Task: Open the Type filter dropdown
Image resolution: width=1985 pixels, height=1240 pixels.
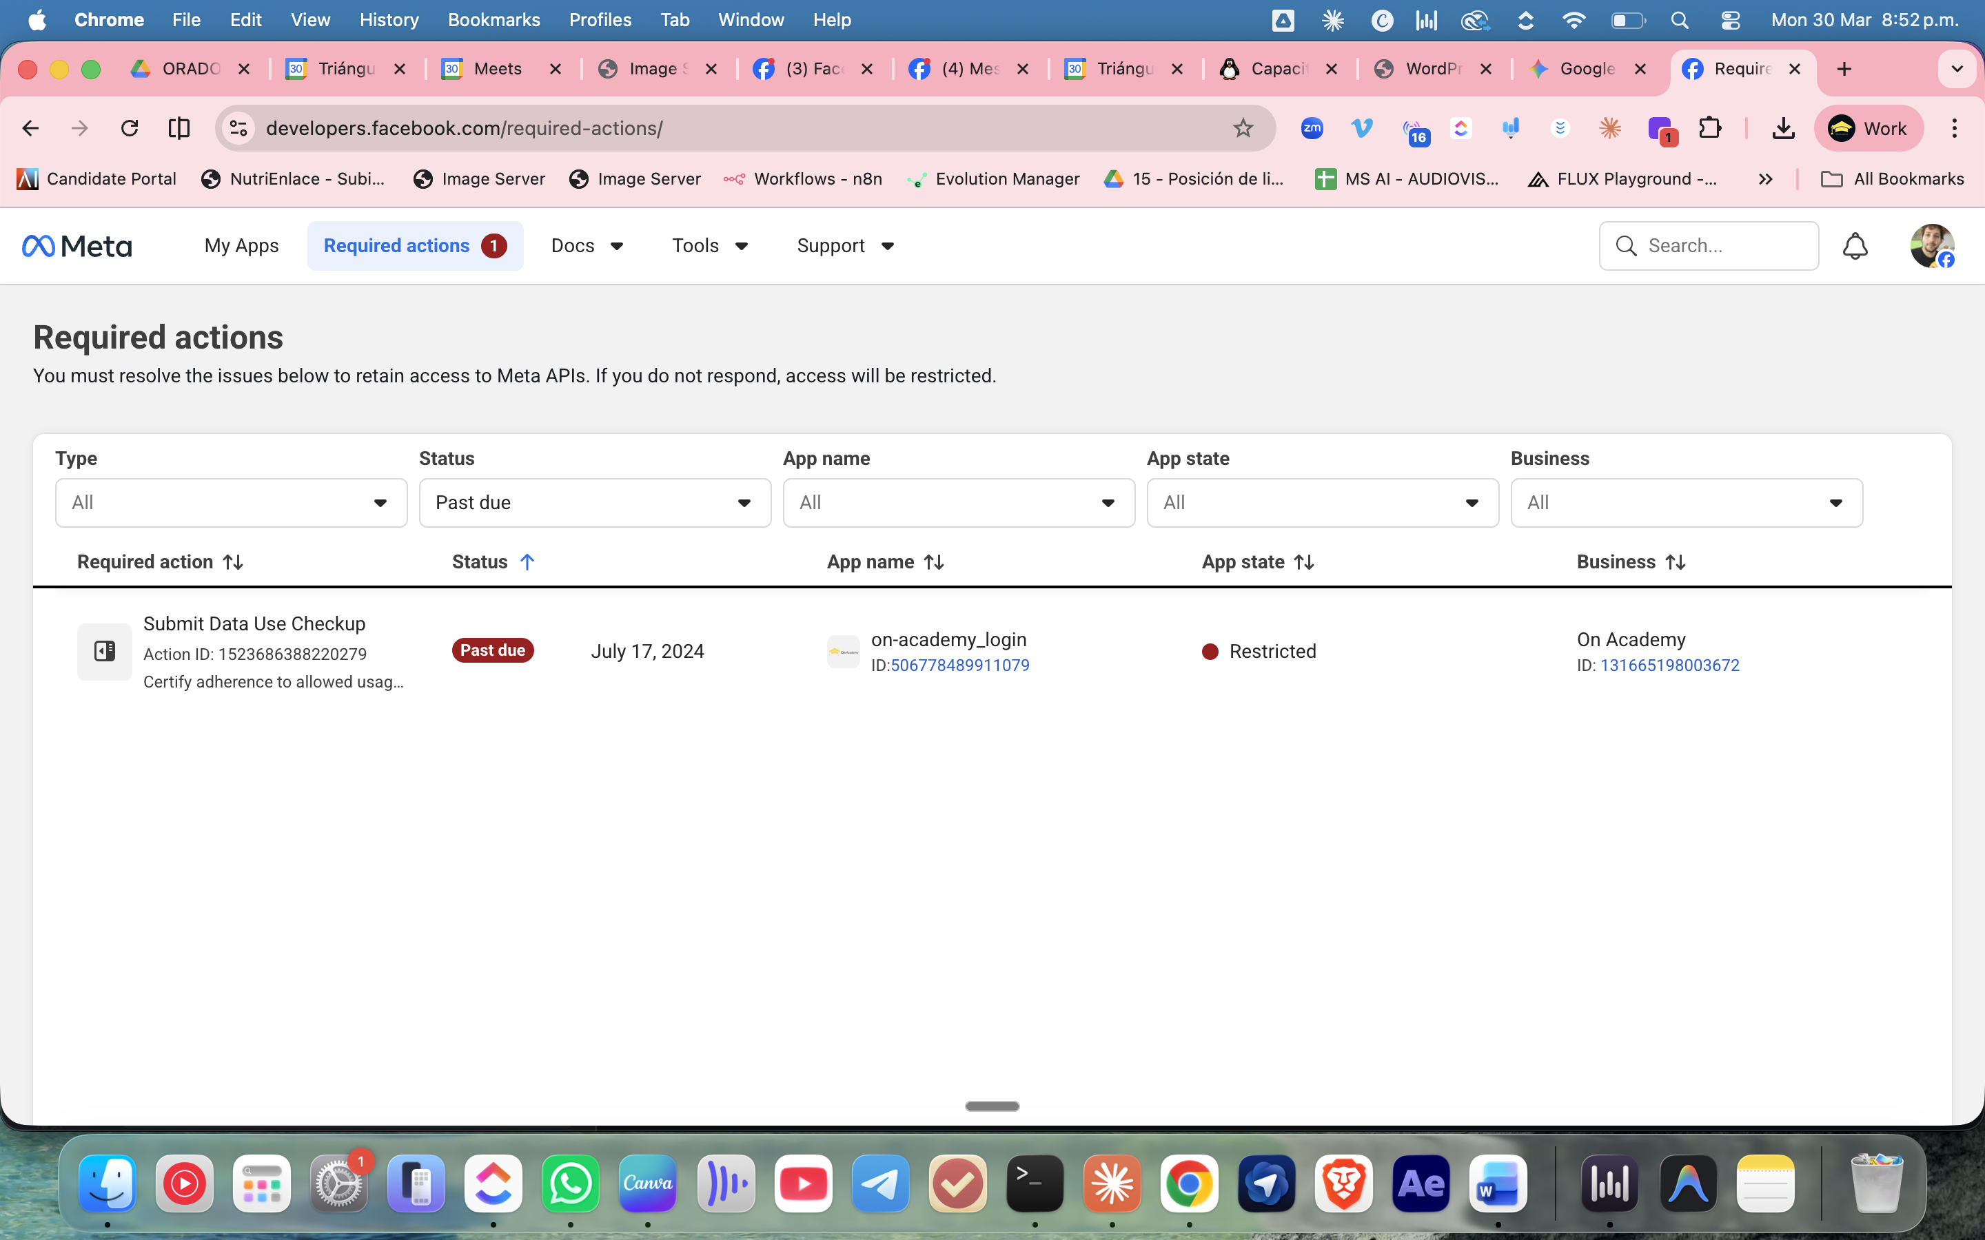Action: [x=230, y=503]
